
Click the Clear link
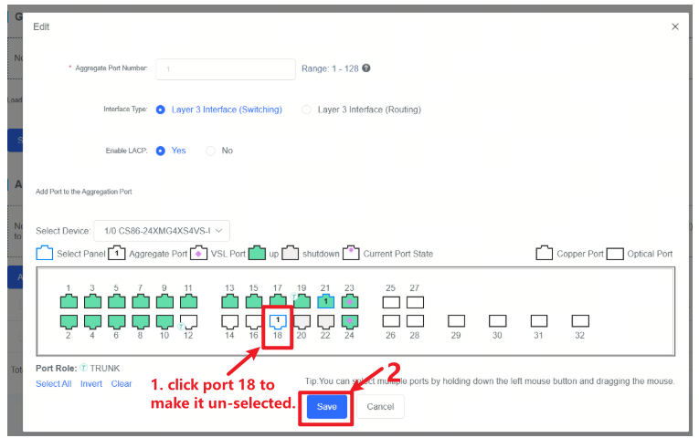122,383
